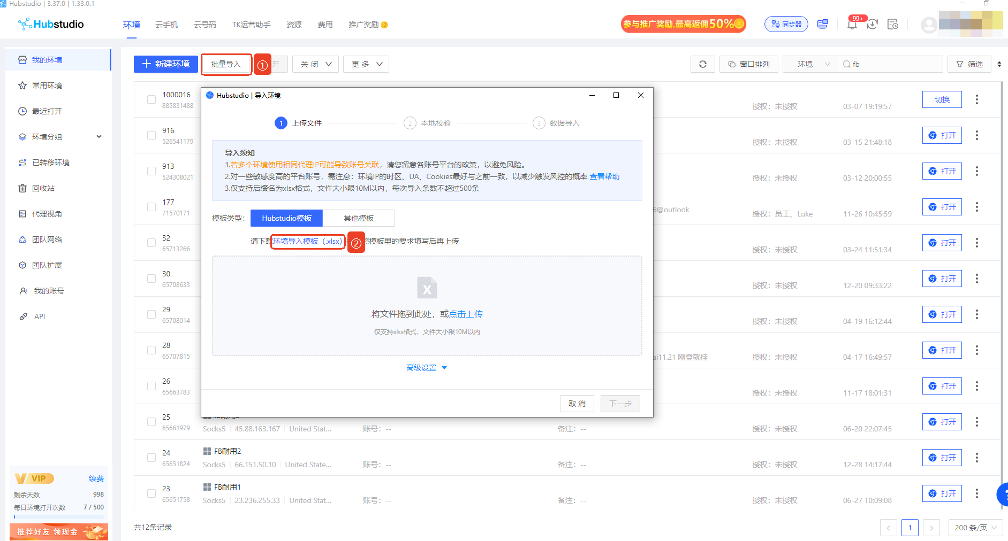This screenshot has height=541, width=1008.
Task: Select checkbox for environment 913
Action: point(151,171)
